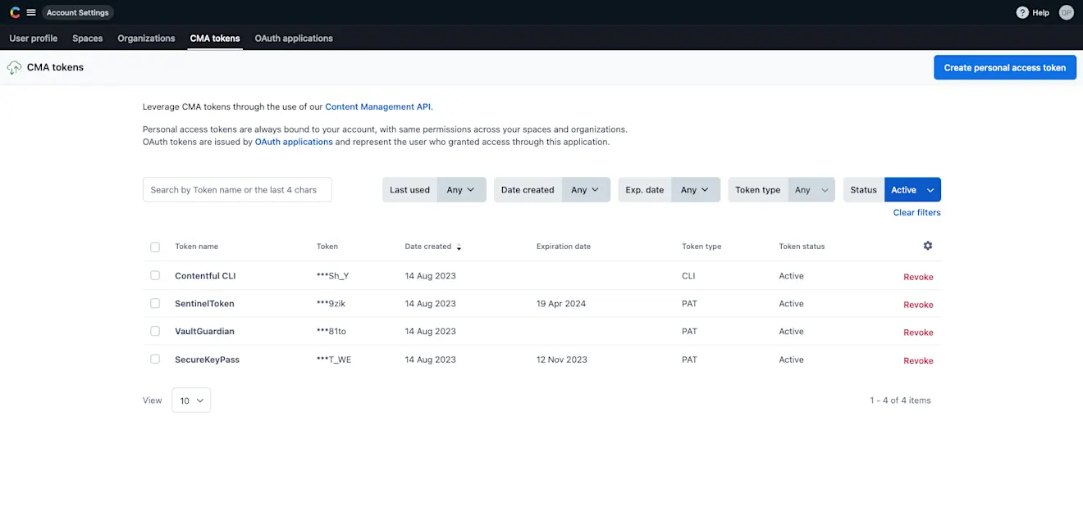This screenshot has width=1083, height=516.
Task: Follow the OAuth applications text link
Action: [x=294, y=142]
